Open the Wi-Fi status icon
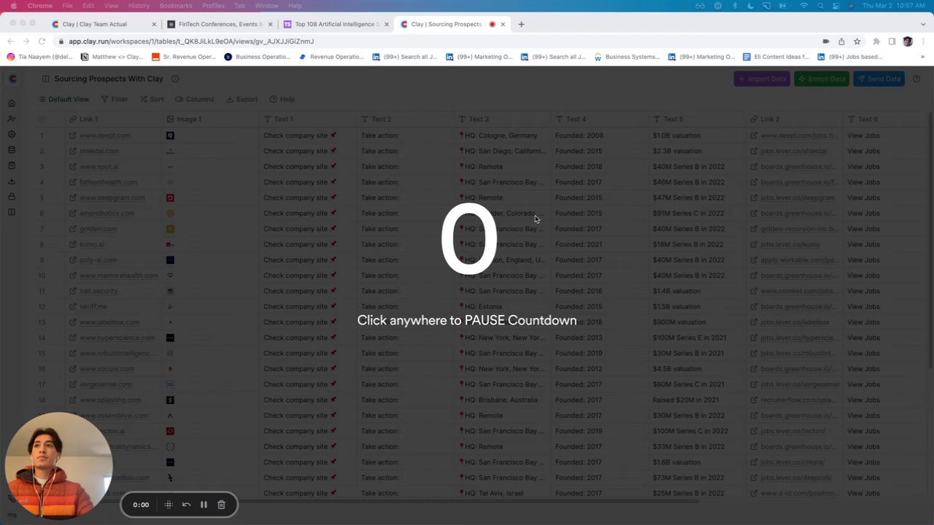The height and width of the screenshot is (525, 934). pyautogui.click(x=804, y=6)
